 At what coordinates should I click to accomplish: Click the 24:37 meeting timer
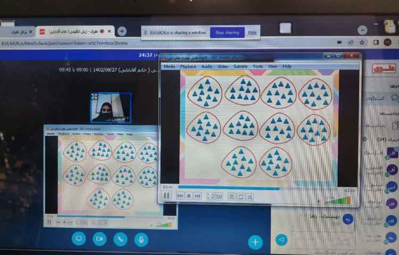coord(146,55)
